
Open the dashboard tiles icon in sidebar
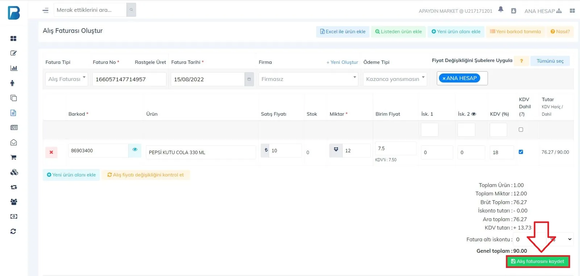pyautogui.click(x=13, y=38)
